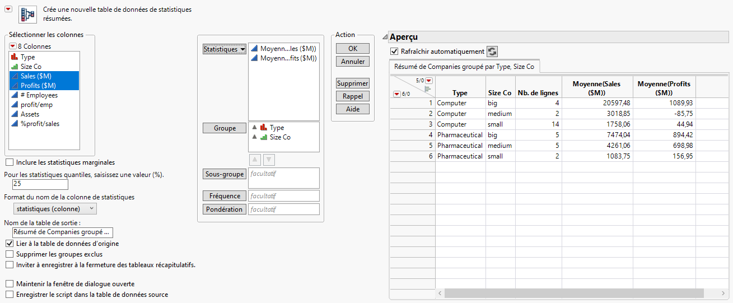Enable Inclure les statistiques marginales

point(10,162)
